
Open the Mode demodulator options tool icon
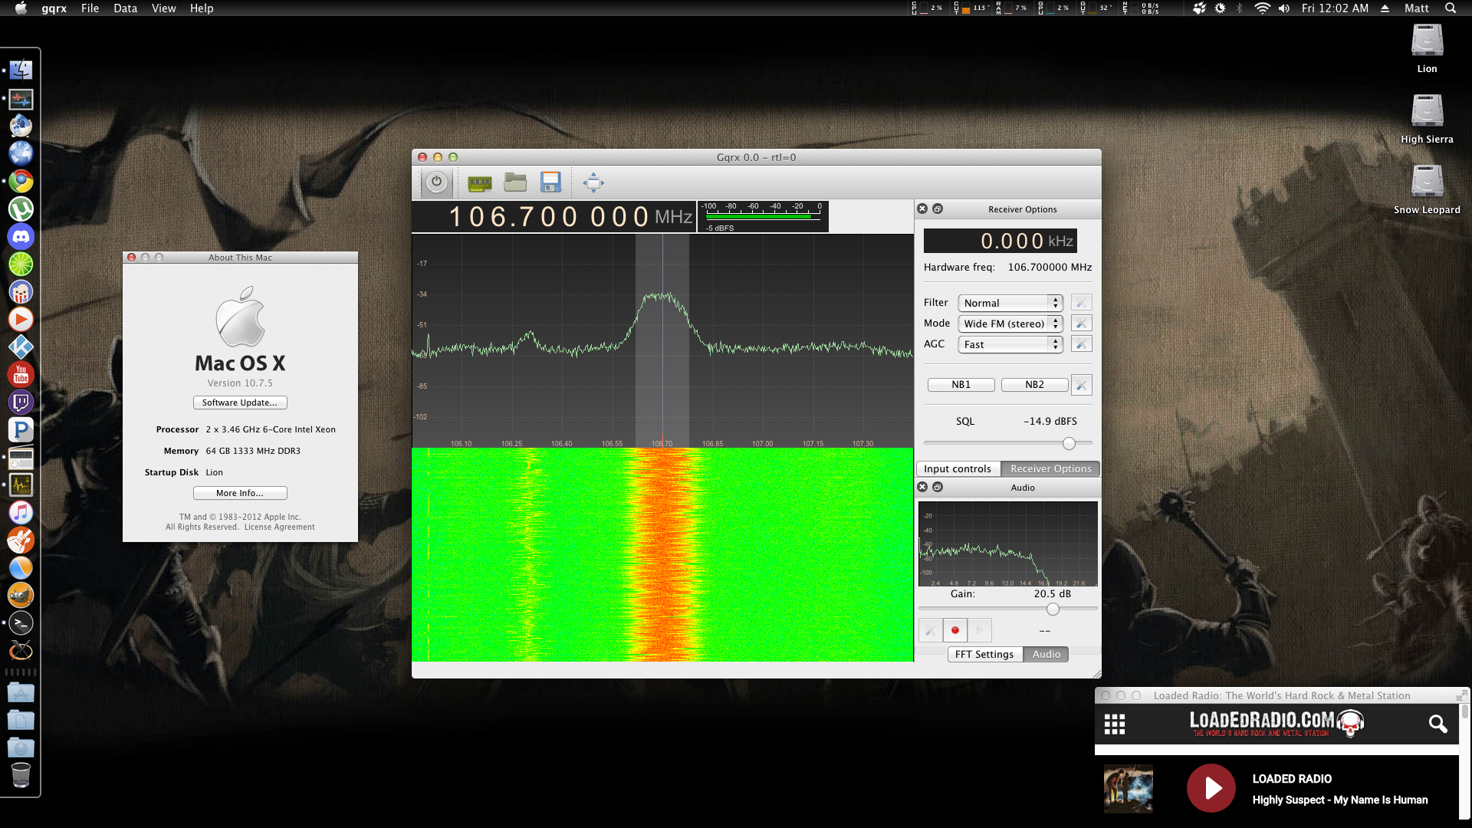[x=1081, y=324]
